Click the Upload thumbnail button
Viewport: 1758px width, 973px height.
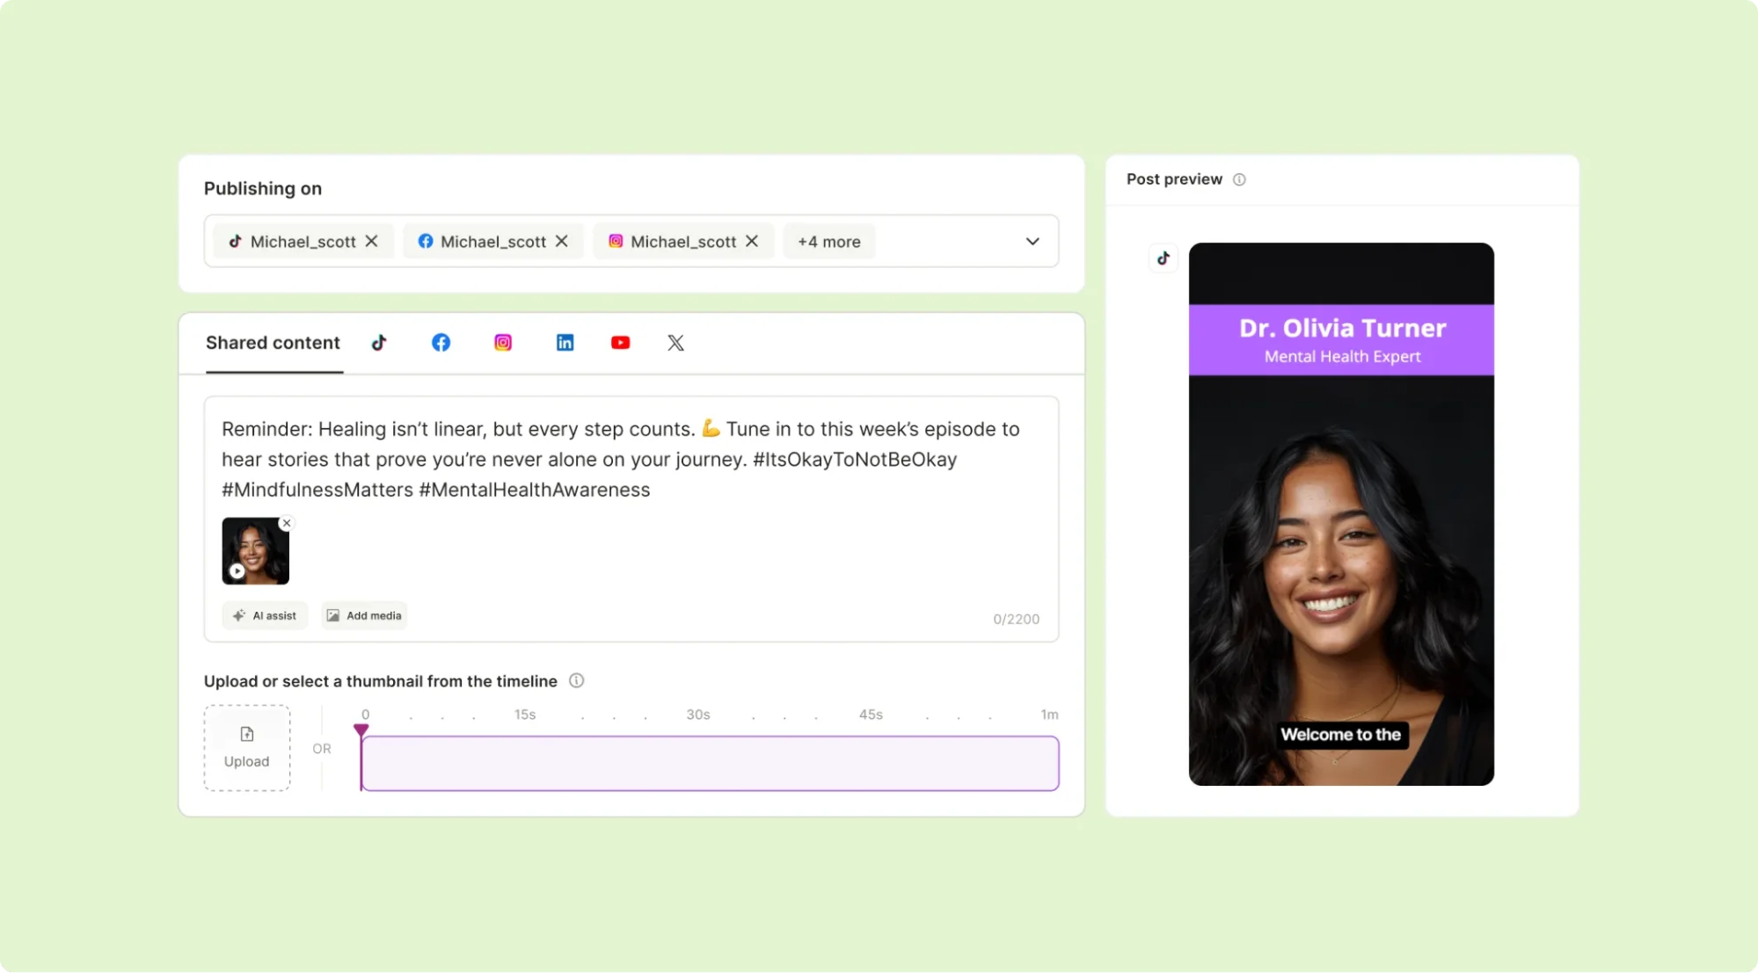245,748
